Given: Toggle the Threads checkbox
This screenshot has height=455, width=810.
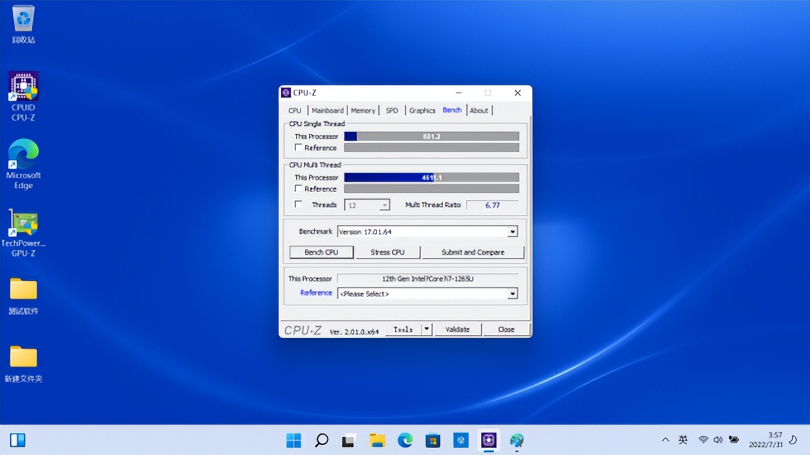Looking at the screenshot, I should pyautogui.click(x=297, y=204).
